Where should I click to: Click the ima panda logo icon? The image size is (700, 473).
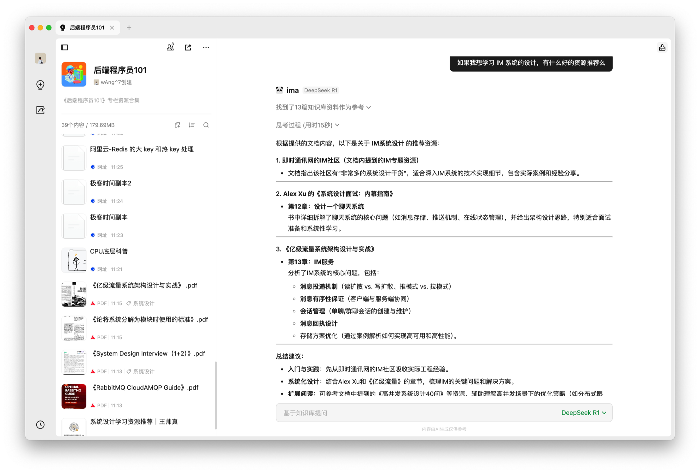(x=279, y=90)
